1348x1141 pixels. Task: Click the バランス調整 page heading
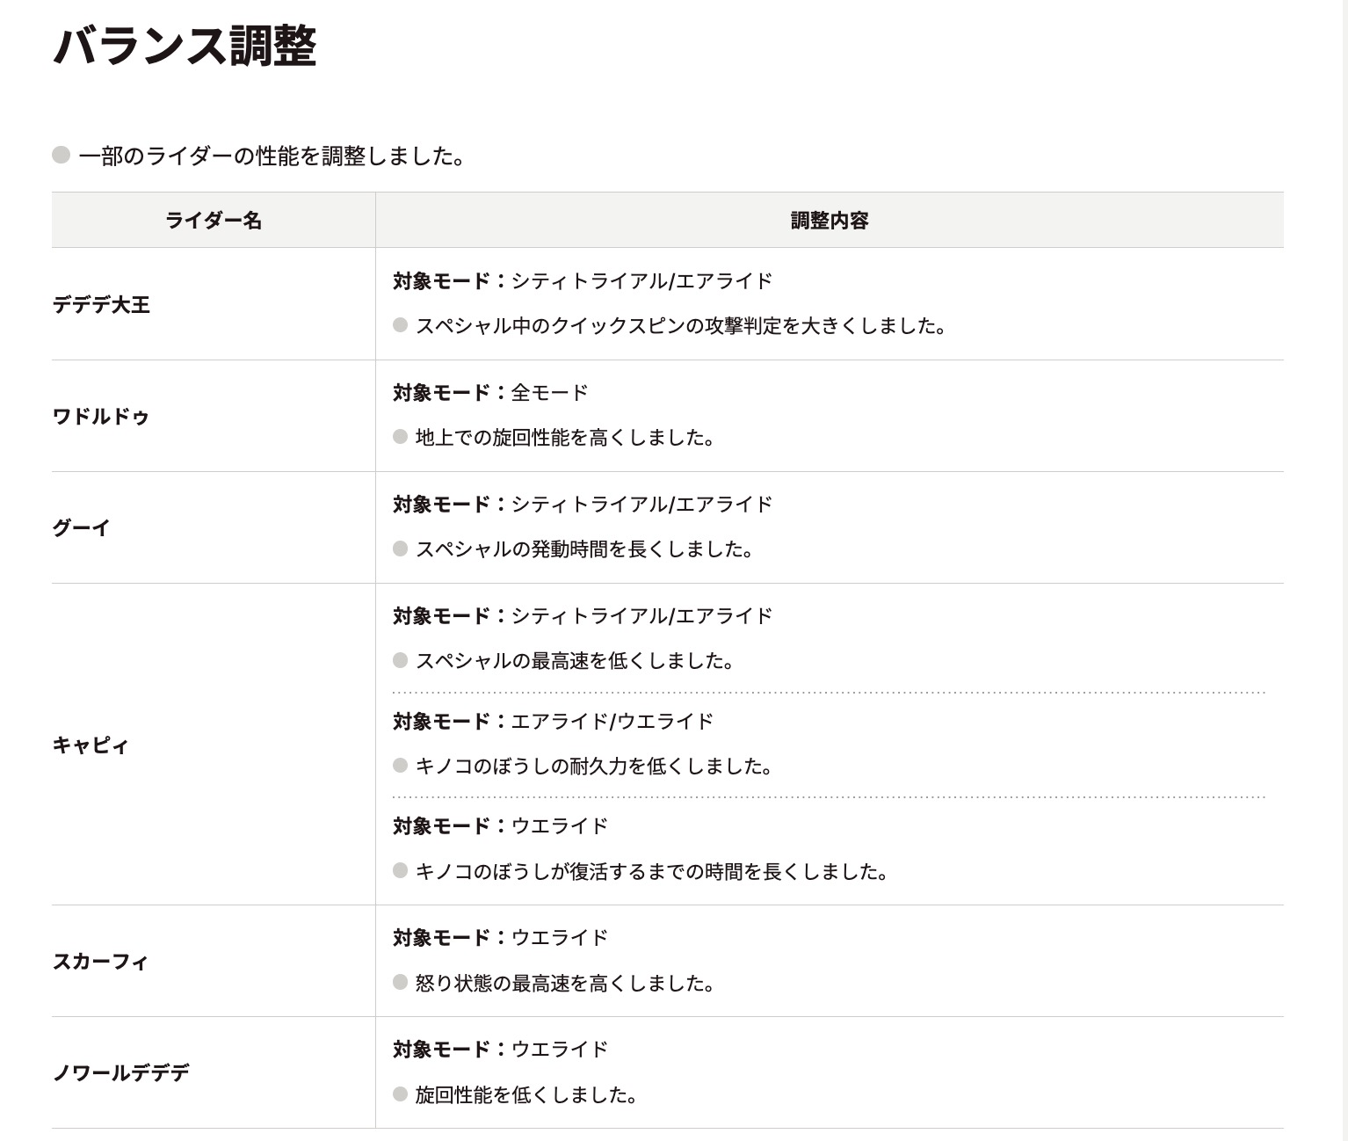click(185, 47)
